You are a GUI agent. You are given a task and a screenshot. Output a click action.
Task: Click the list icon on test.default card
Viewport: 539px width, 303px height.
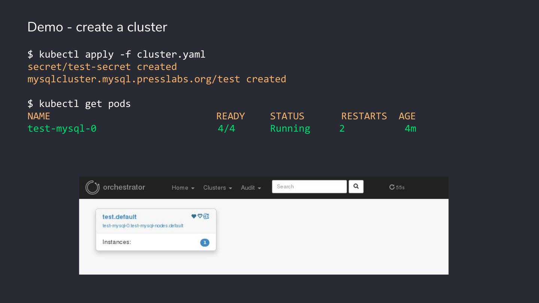[x=206, y=216]
